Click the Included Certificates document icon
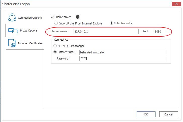This screenshot has width=183, height=122. 12,43
